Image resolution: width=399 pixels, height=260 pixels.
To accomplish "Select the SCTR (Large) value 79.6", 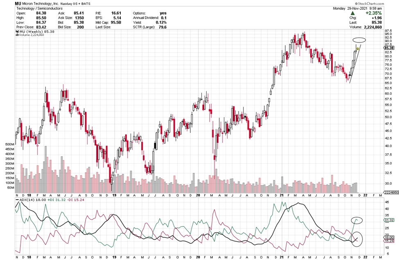I will tap(162, 27).
